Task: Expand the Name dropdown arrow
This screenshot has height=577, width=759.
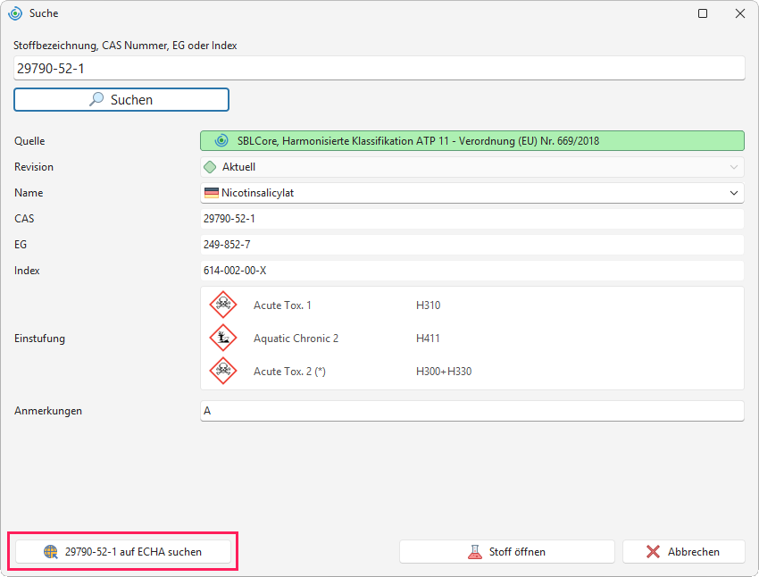Action: point(734,193)
